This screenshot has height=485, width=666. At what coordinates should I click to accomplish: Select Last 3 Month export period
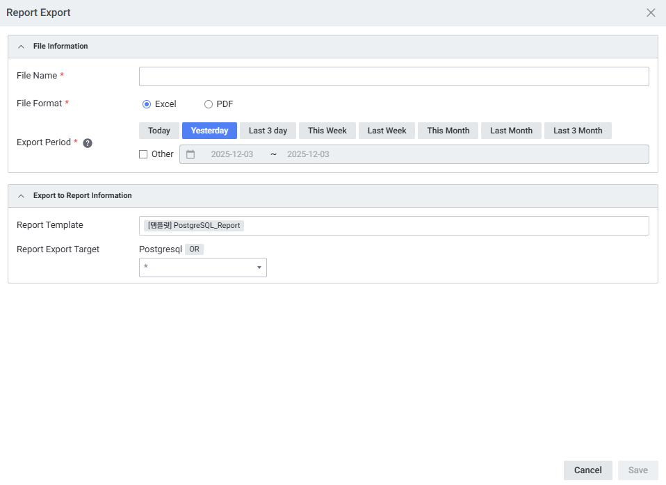578,131
